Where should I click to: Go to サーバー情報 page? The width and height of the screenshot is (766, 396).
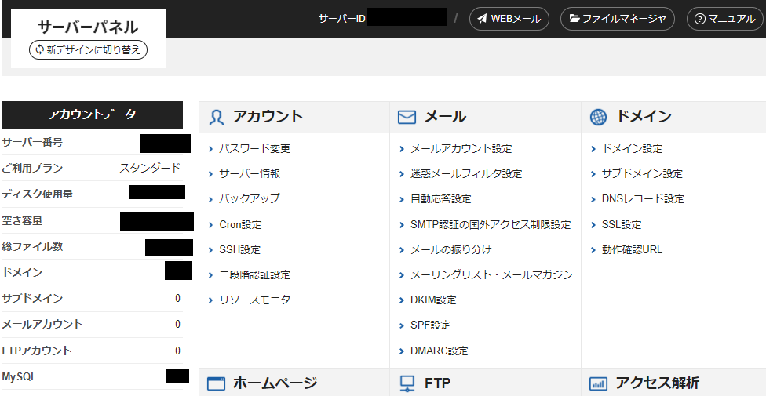point(250,173)
